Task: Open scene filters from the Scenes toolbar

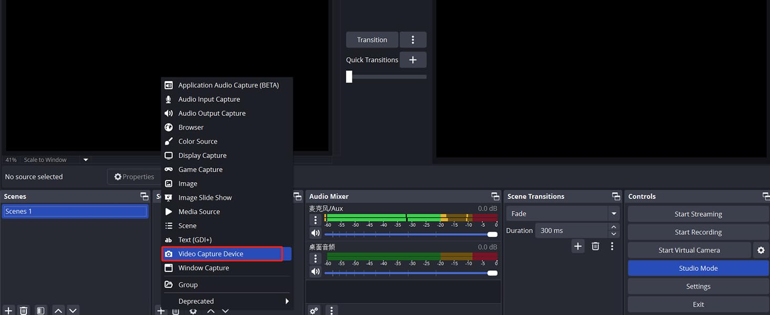Action: pos(40,310)
